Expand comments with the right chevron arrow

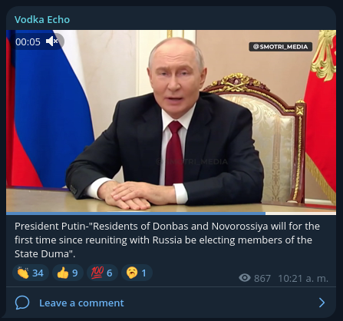point(322,303)
